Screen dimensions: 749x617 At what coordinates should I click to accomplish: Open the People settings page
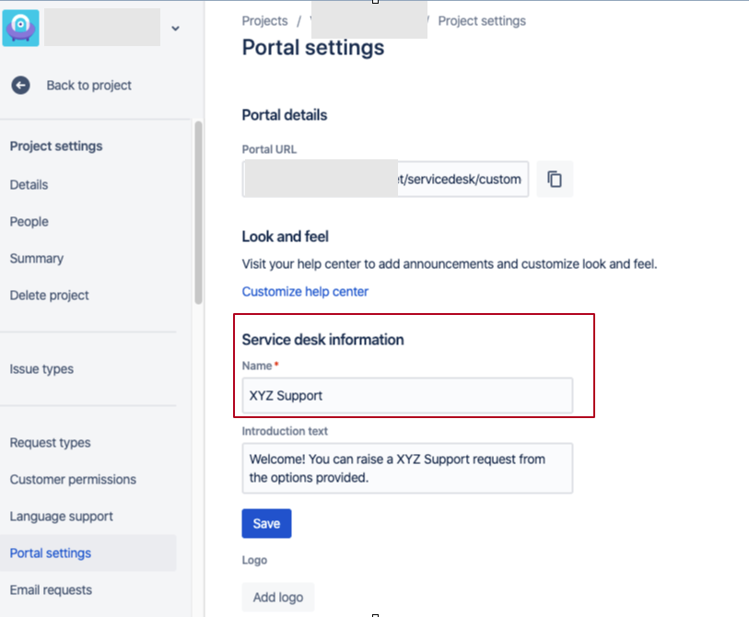click(x=29, y=222)
